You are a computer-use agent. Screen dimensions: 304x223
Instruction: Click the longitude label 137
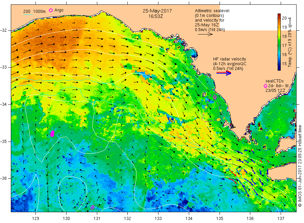pos(281,219)
